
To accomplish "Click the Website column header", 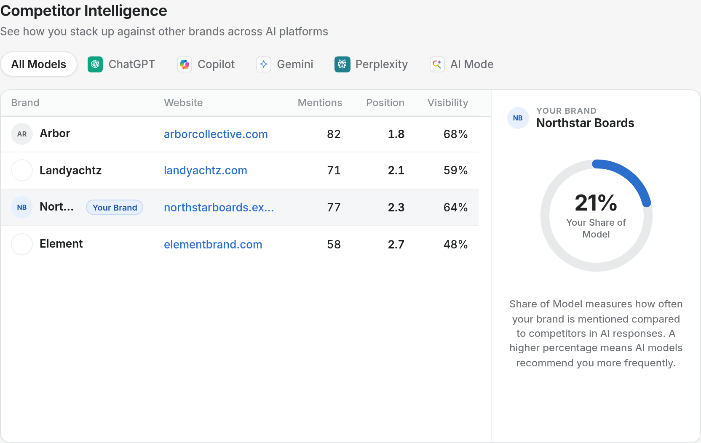I will click(183, 103).
